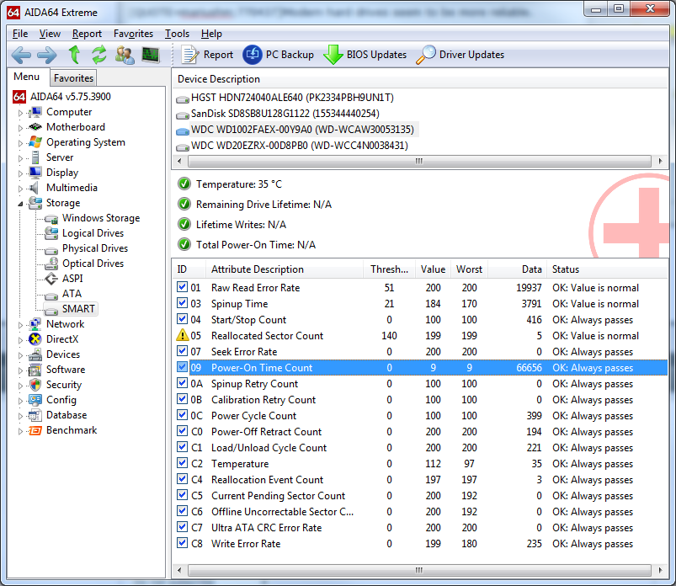
Task: Select the WDC WD20EZRX-00D8PB0 drive entry
Action: [299, 146]
